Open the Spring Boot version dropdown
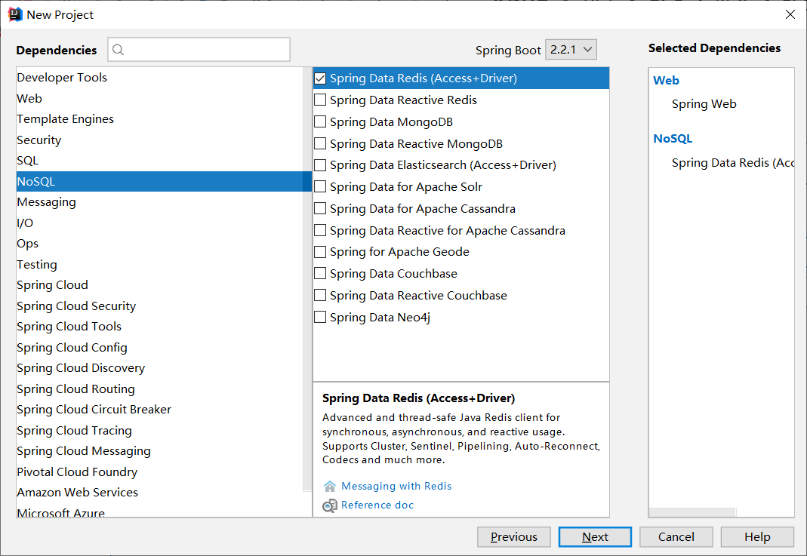 (x=571, y=50)
